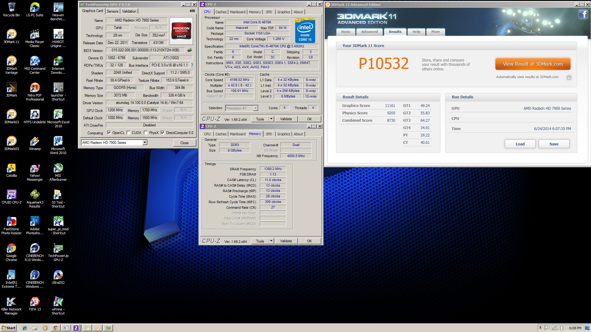Click the CPU-Z taskbar button

point(76,328)
